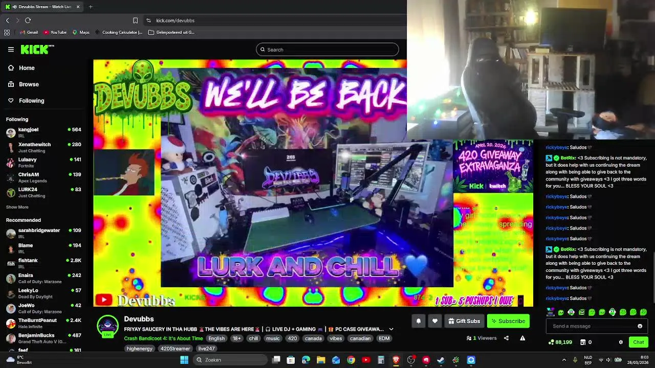Open Xenathewitch channel in sidebar
This screenshot has height=368, width=655.
pos(43,147)
